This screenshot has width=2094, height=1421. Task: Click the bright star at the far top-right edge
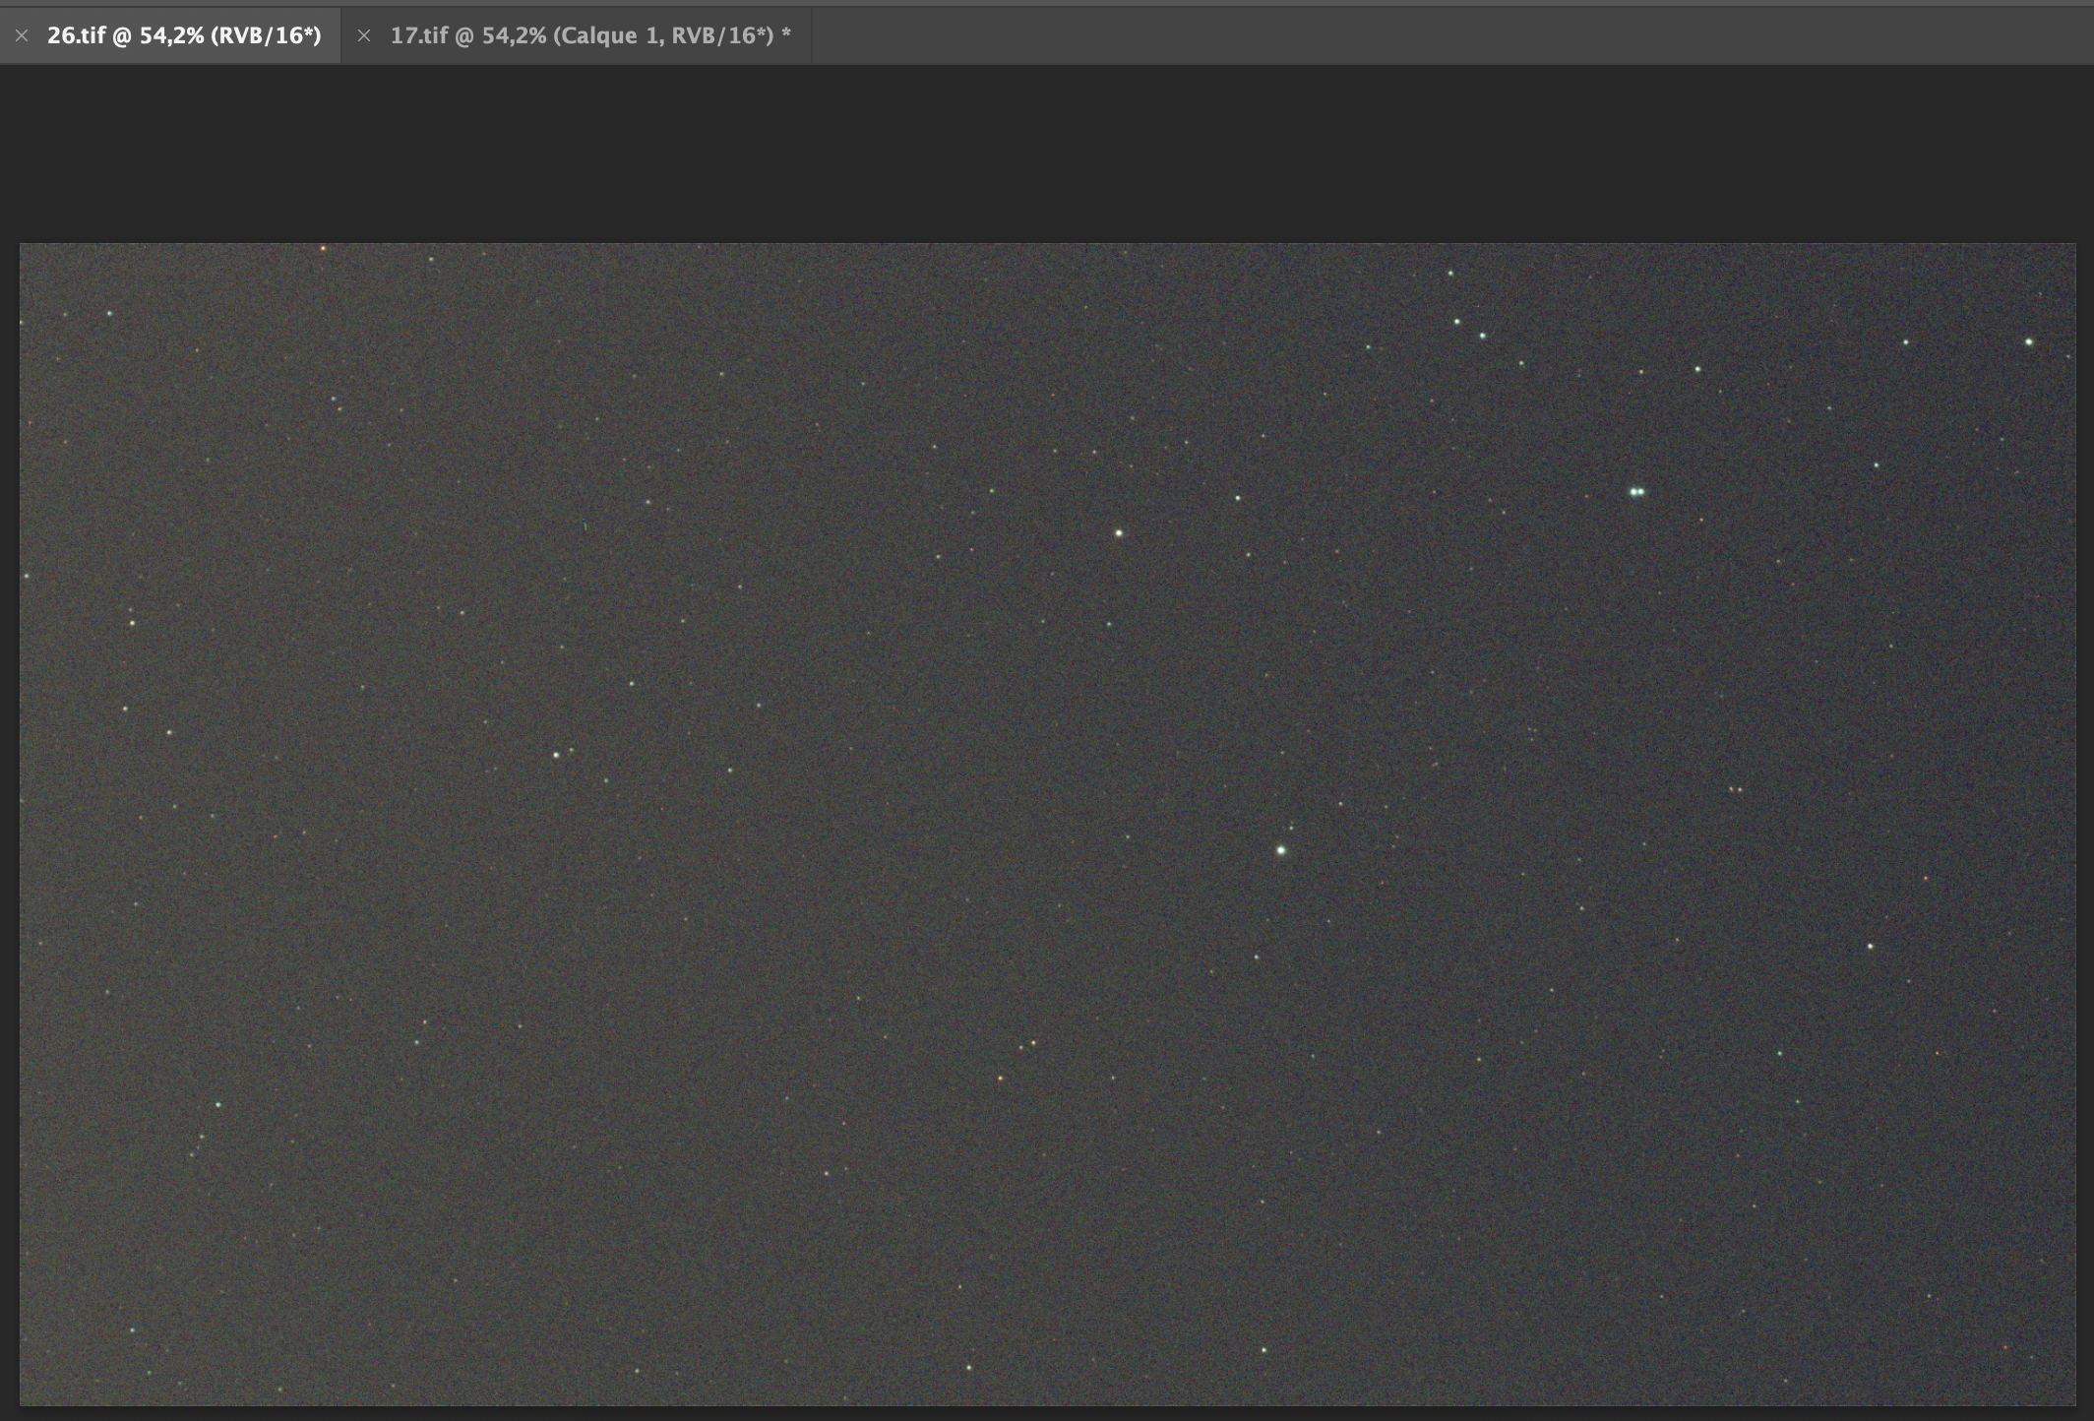(2028, 342)
